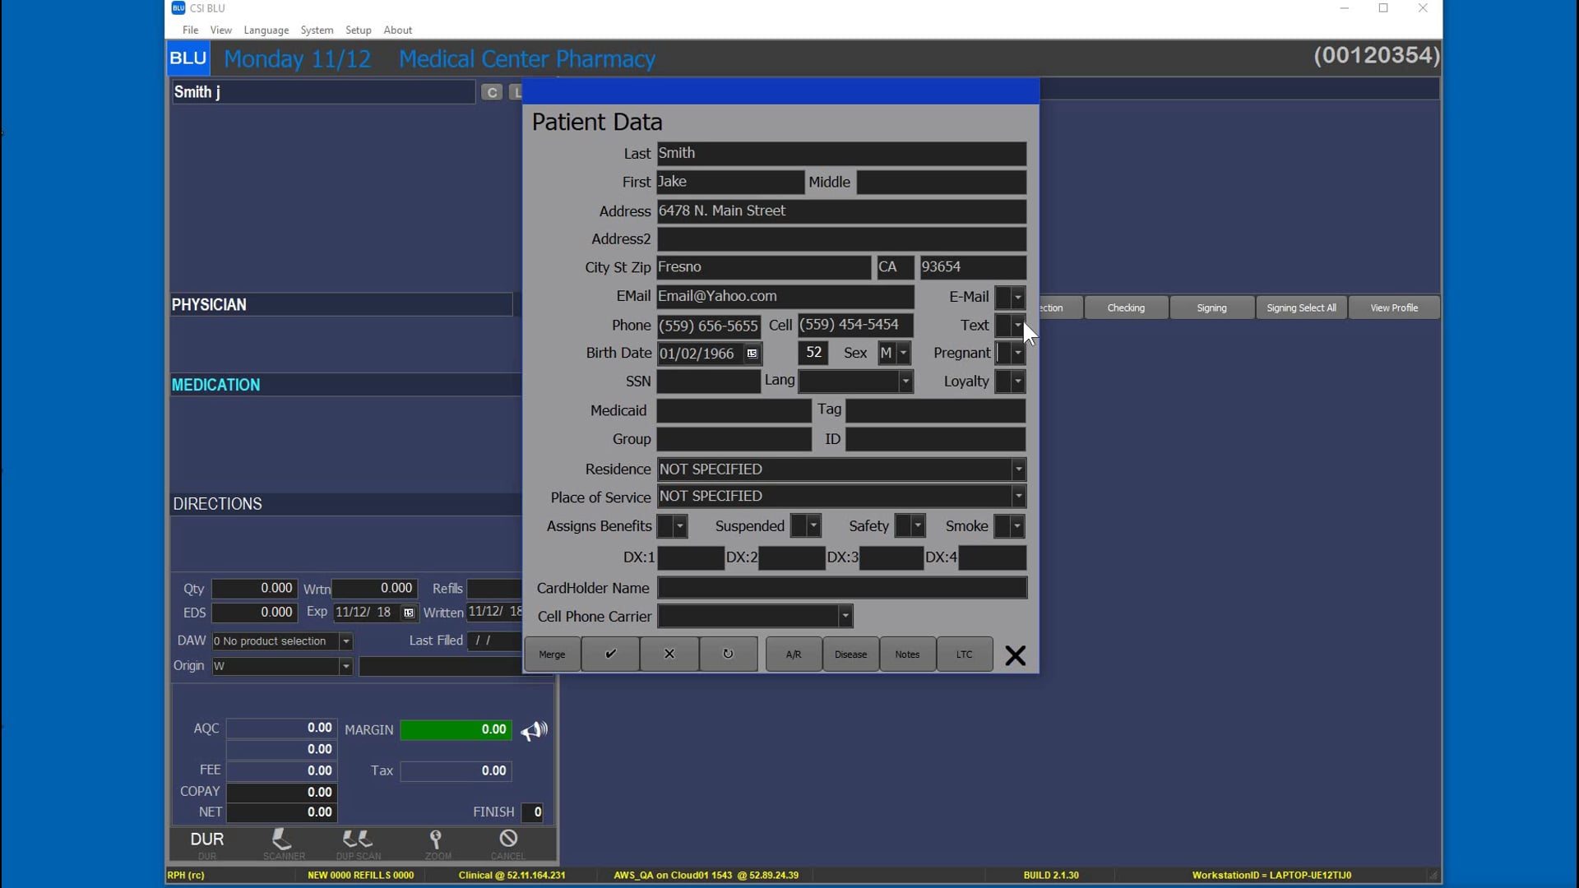Click the Last name field
The width and height of the screenshot is (1579, 888).
coord(841,154)
